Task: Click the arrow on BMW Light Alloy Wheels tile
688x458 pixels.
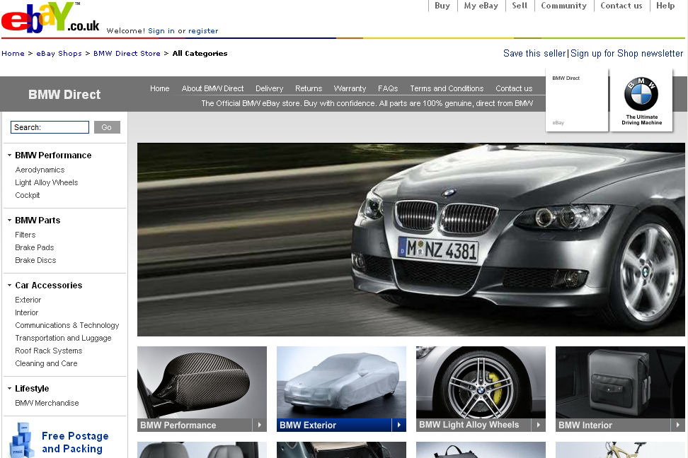Action: click(x=539, y=425)
